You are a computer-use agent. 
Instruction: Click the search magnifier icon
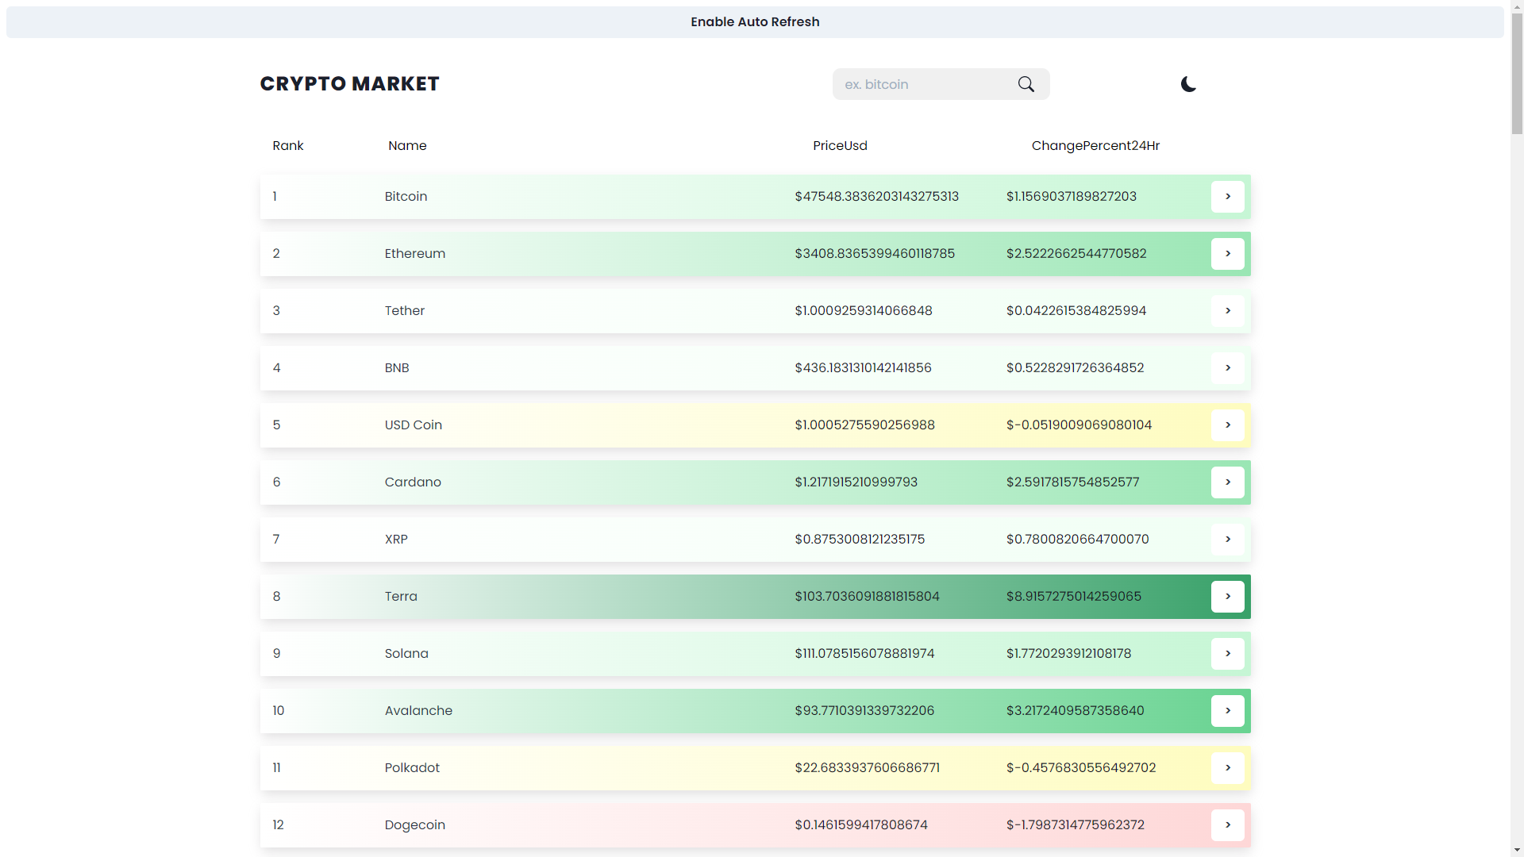point(1026,84)
